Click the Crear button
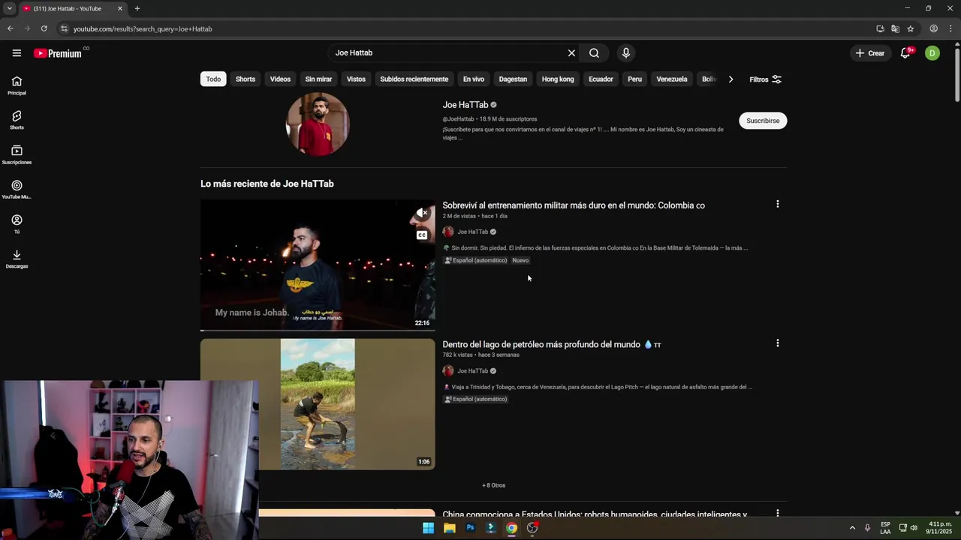Image resolution: width=961 pixels, height=540 pixels. [x=869, y=53]
